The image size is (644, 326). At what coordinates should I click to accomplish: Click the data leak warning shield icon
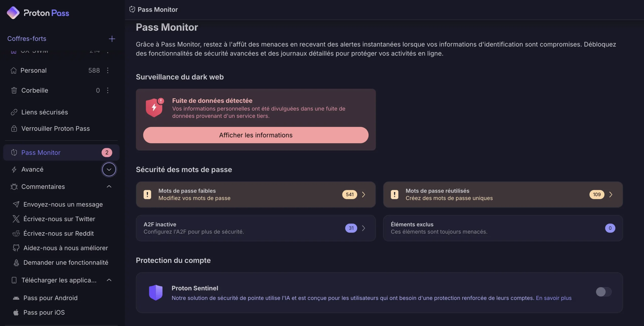[153, 108]
